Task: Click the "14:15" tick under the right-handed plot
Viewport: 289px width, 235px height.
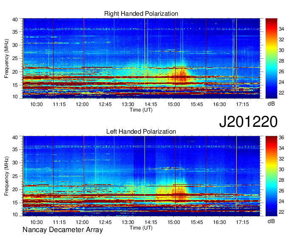Action: tap(151, 104)
